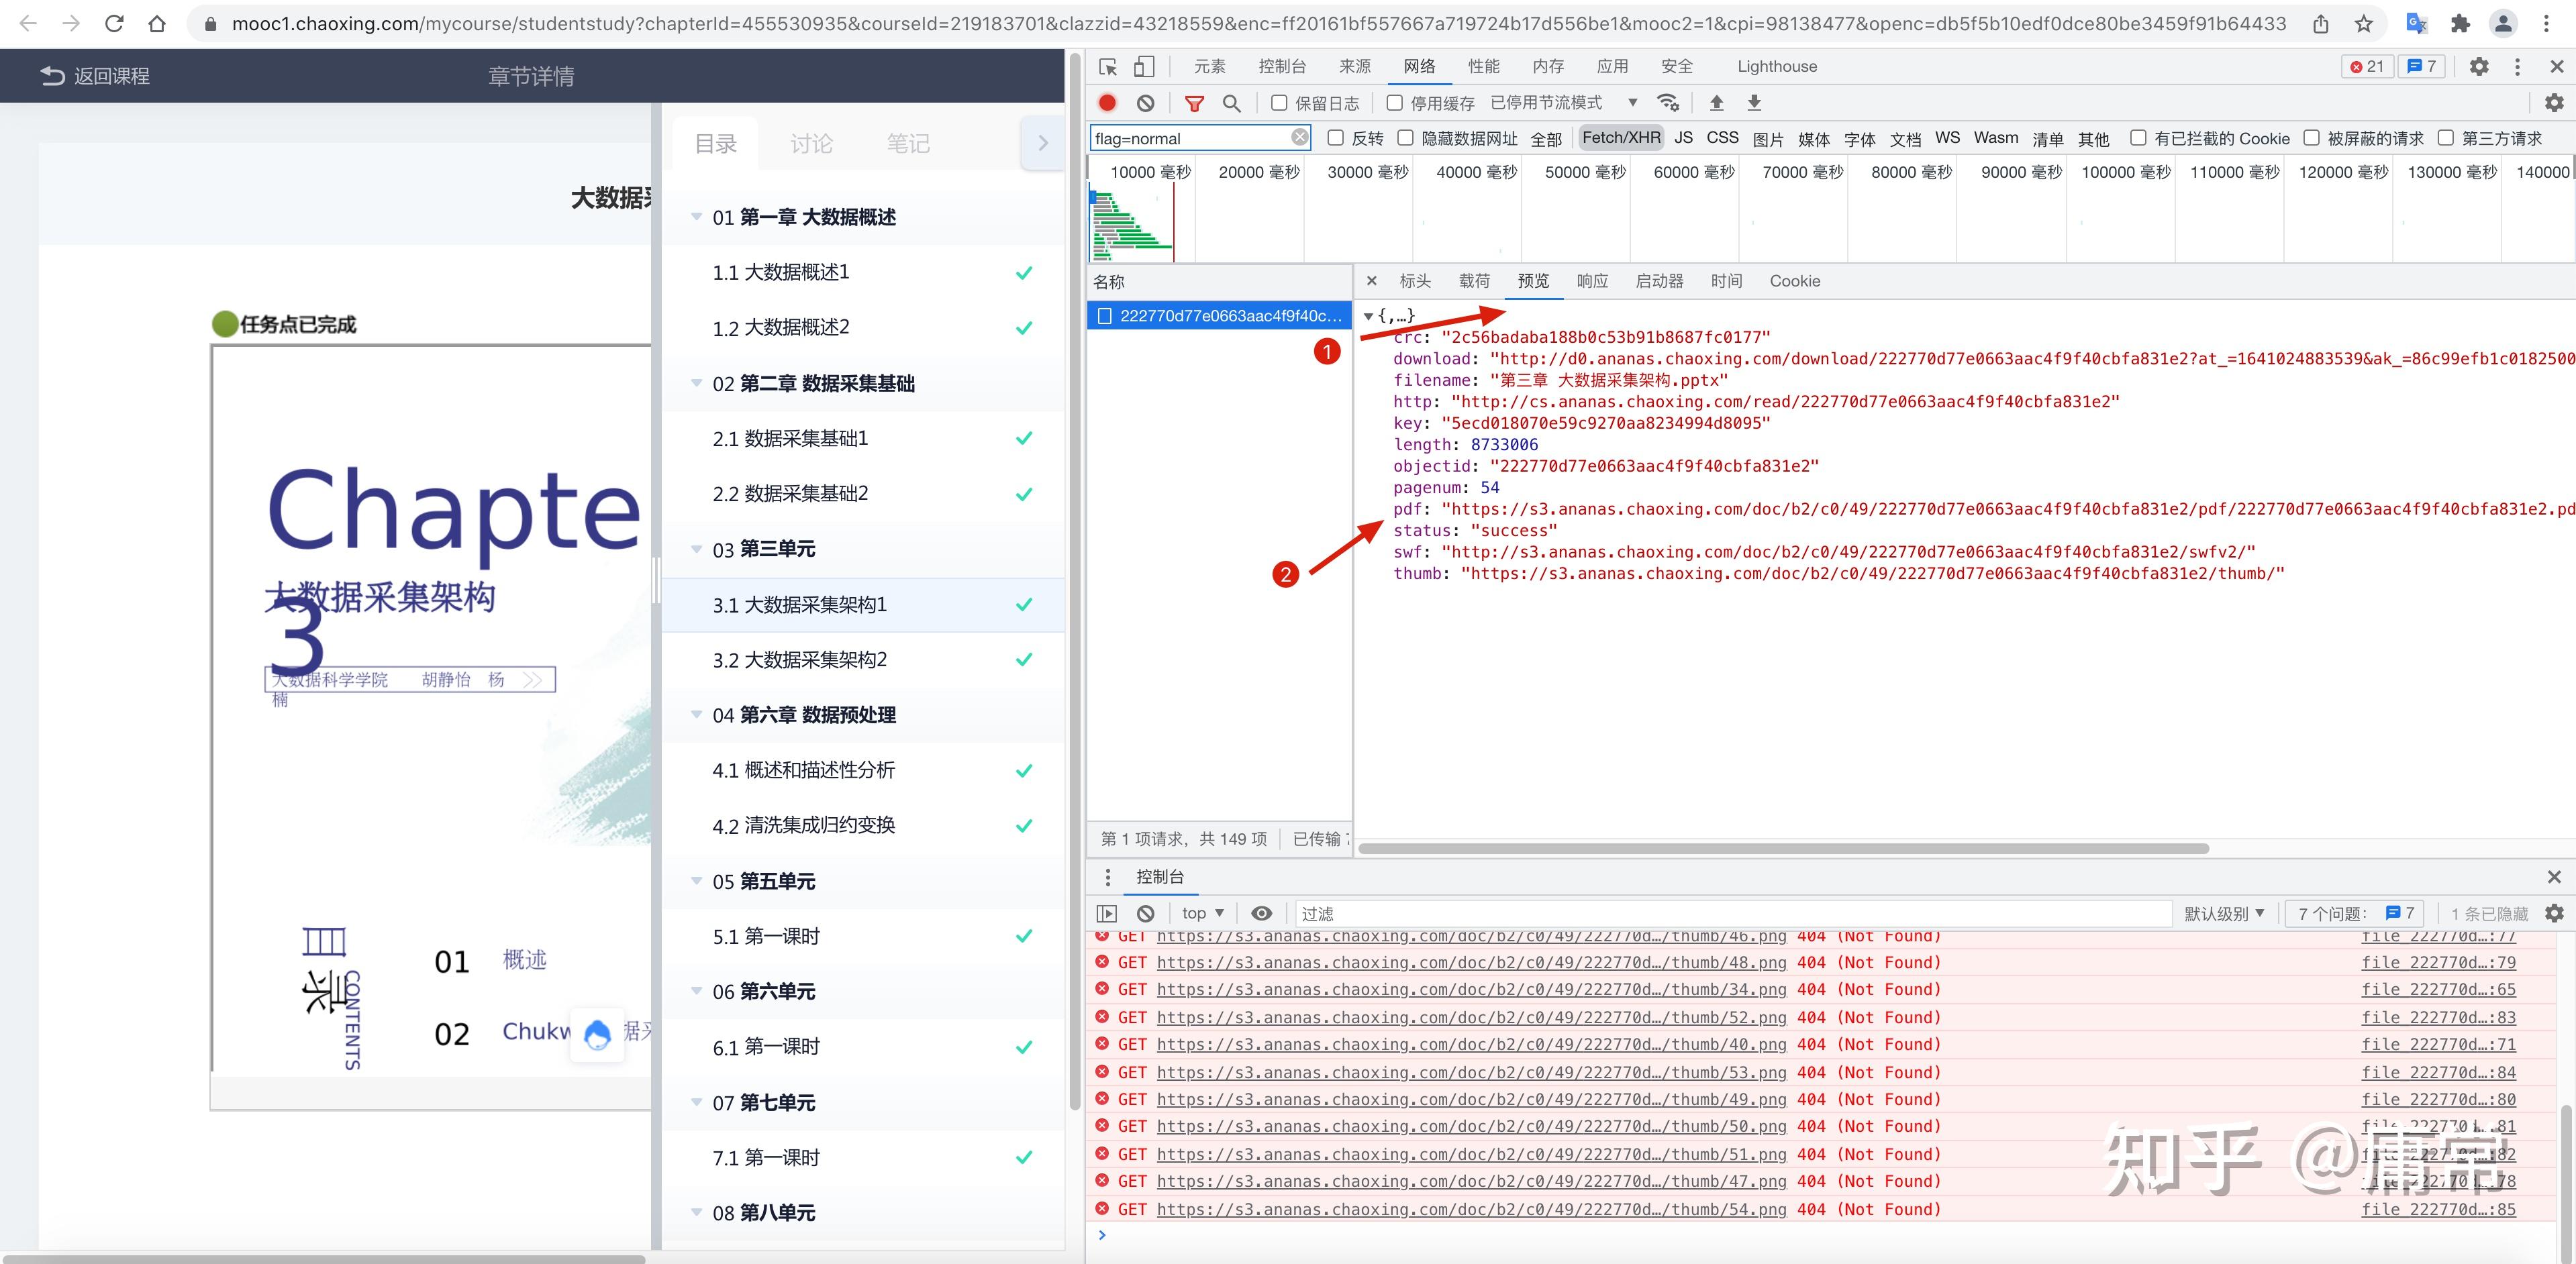Tick the 有已拦截的 Cookie checkbox
2576x1264 pixels.
click(2138, 138)
